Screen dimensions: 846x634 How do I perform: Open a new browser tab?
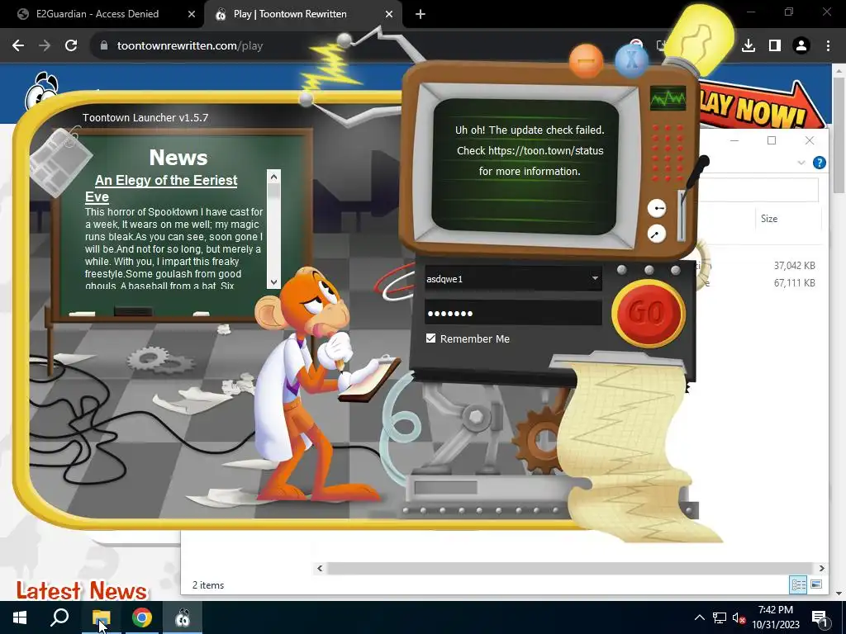click(x=421, y=15)
